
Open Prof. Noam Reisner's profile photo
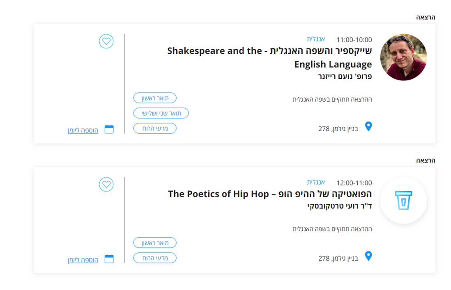click(x=403, y=57)
